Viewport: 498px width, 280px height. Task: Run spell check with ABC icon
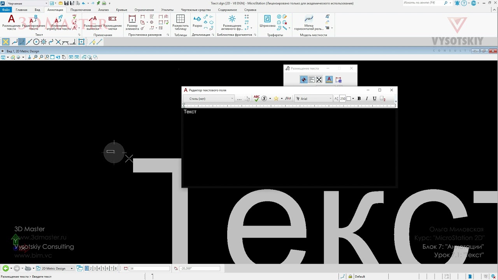click(x=256, y=98)
